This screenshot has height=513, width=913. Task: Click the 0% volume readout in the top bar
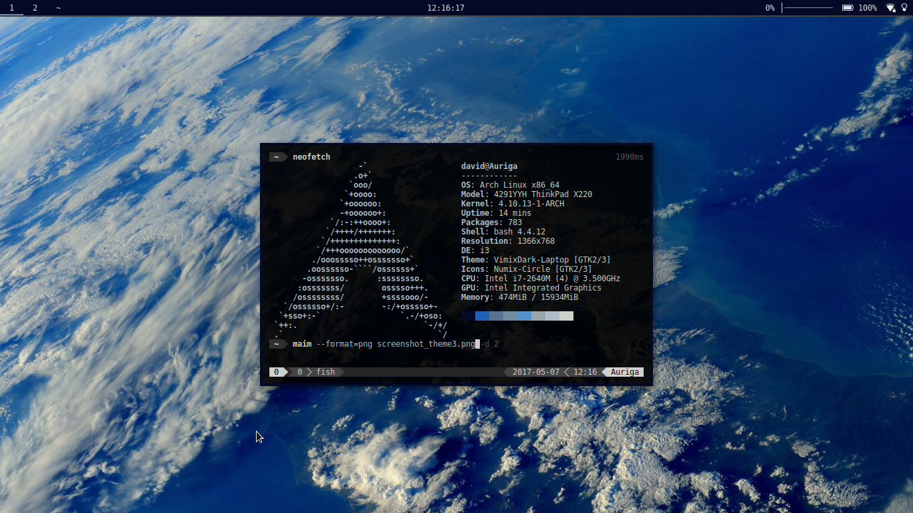click(770, 8)
